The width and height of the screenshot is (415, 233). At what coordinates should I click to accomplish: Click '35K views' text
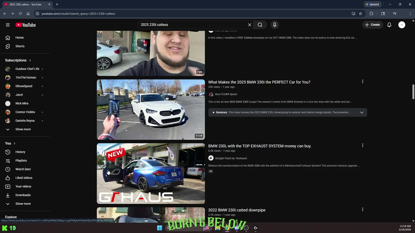[214, 87]
